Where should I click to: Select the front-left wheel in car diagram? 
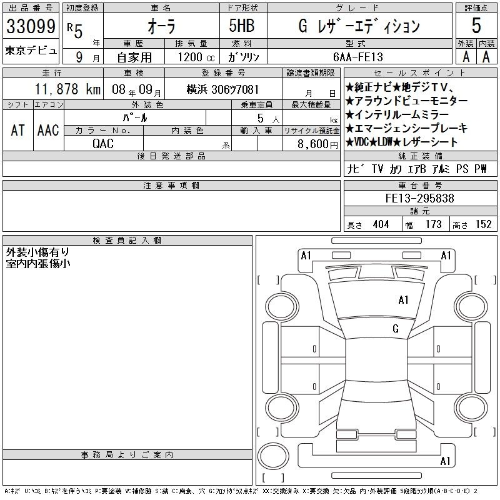pos(282,307)
